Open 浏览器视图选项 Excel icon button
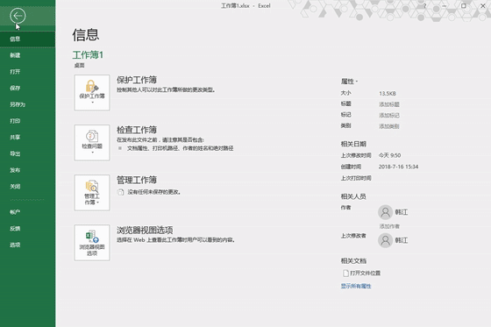The image size is (491, 327). tap(92, 243)
